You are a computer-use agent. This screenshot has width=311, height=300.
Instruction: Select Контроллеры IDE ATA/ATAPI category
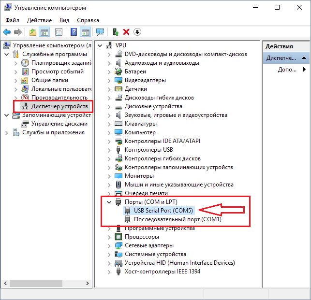tap(162, 141)
